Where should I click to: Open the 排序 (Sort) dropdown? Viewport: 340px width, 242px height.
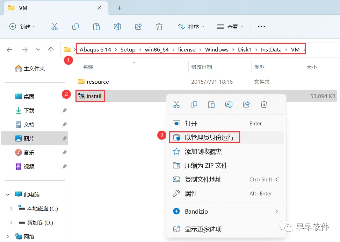(x=191, y=27)
